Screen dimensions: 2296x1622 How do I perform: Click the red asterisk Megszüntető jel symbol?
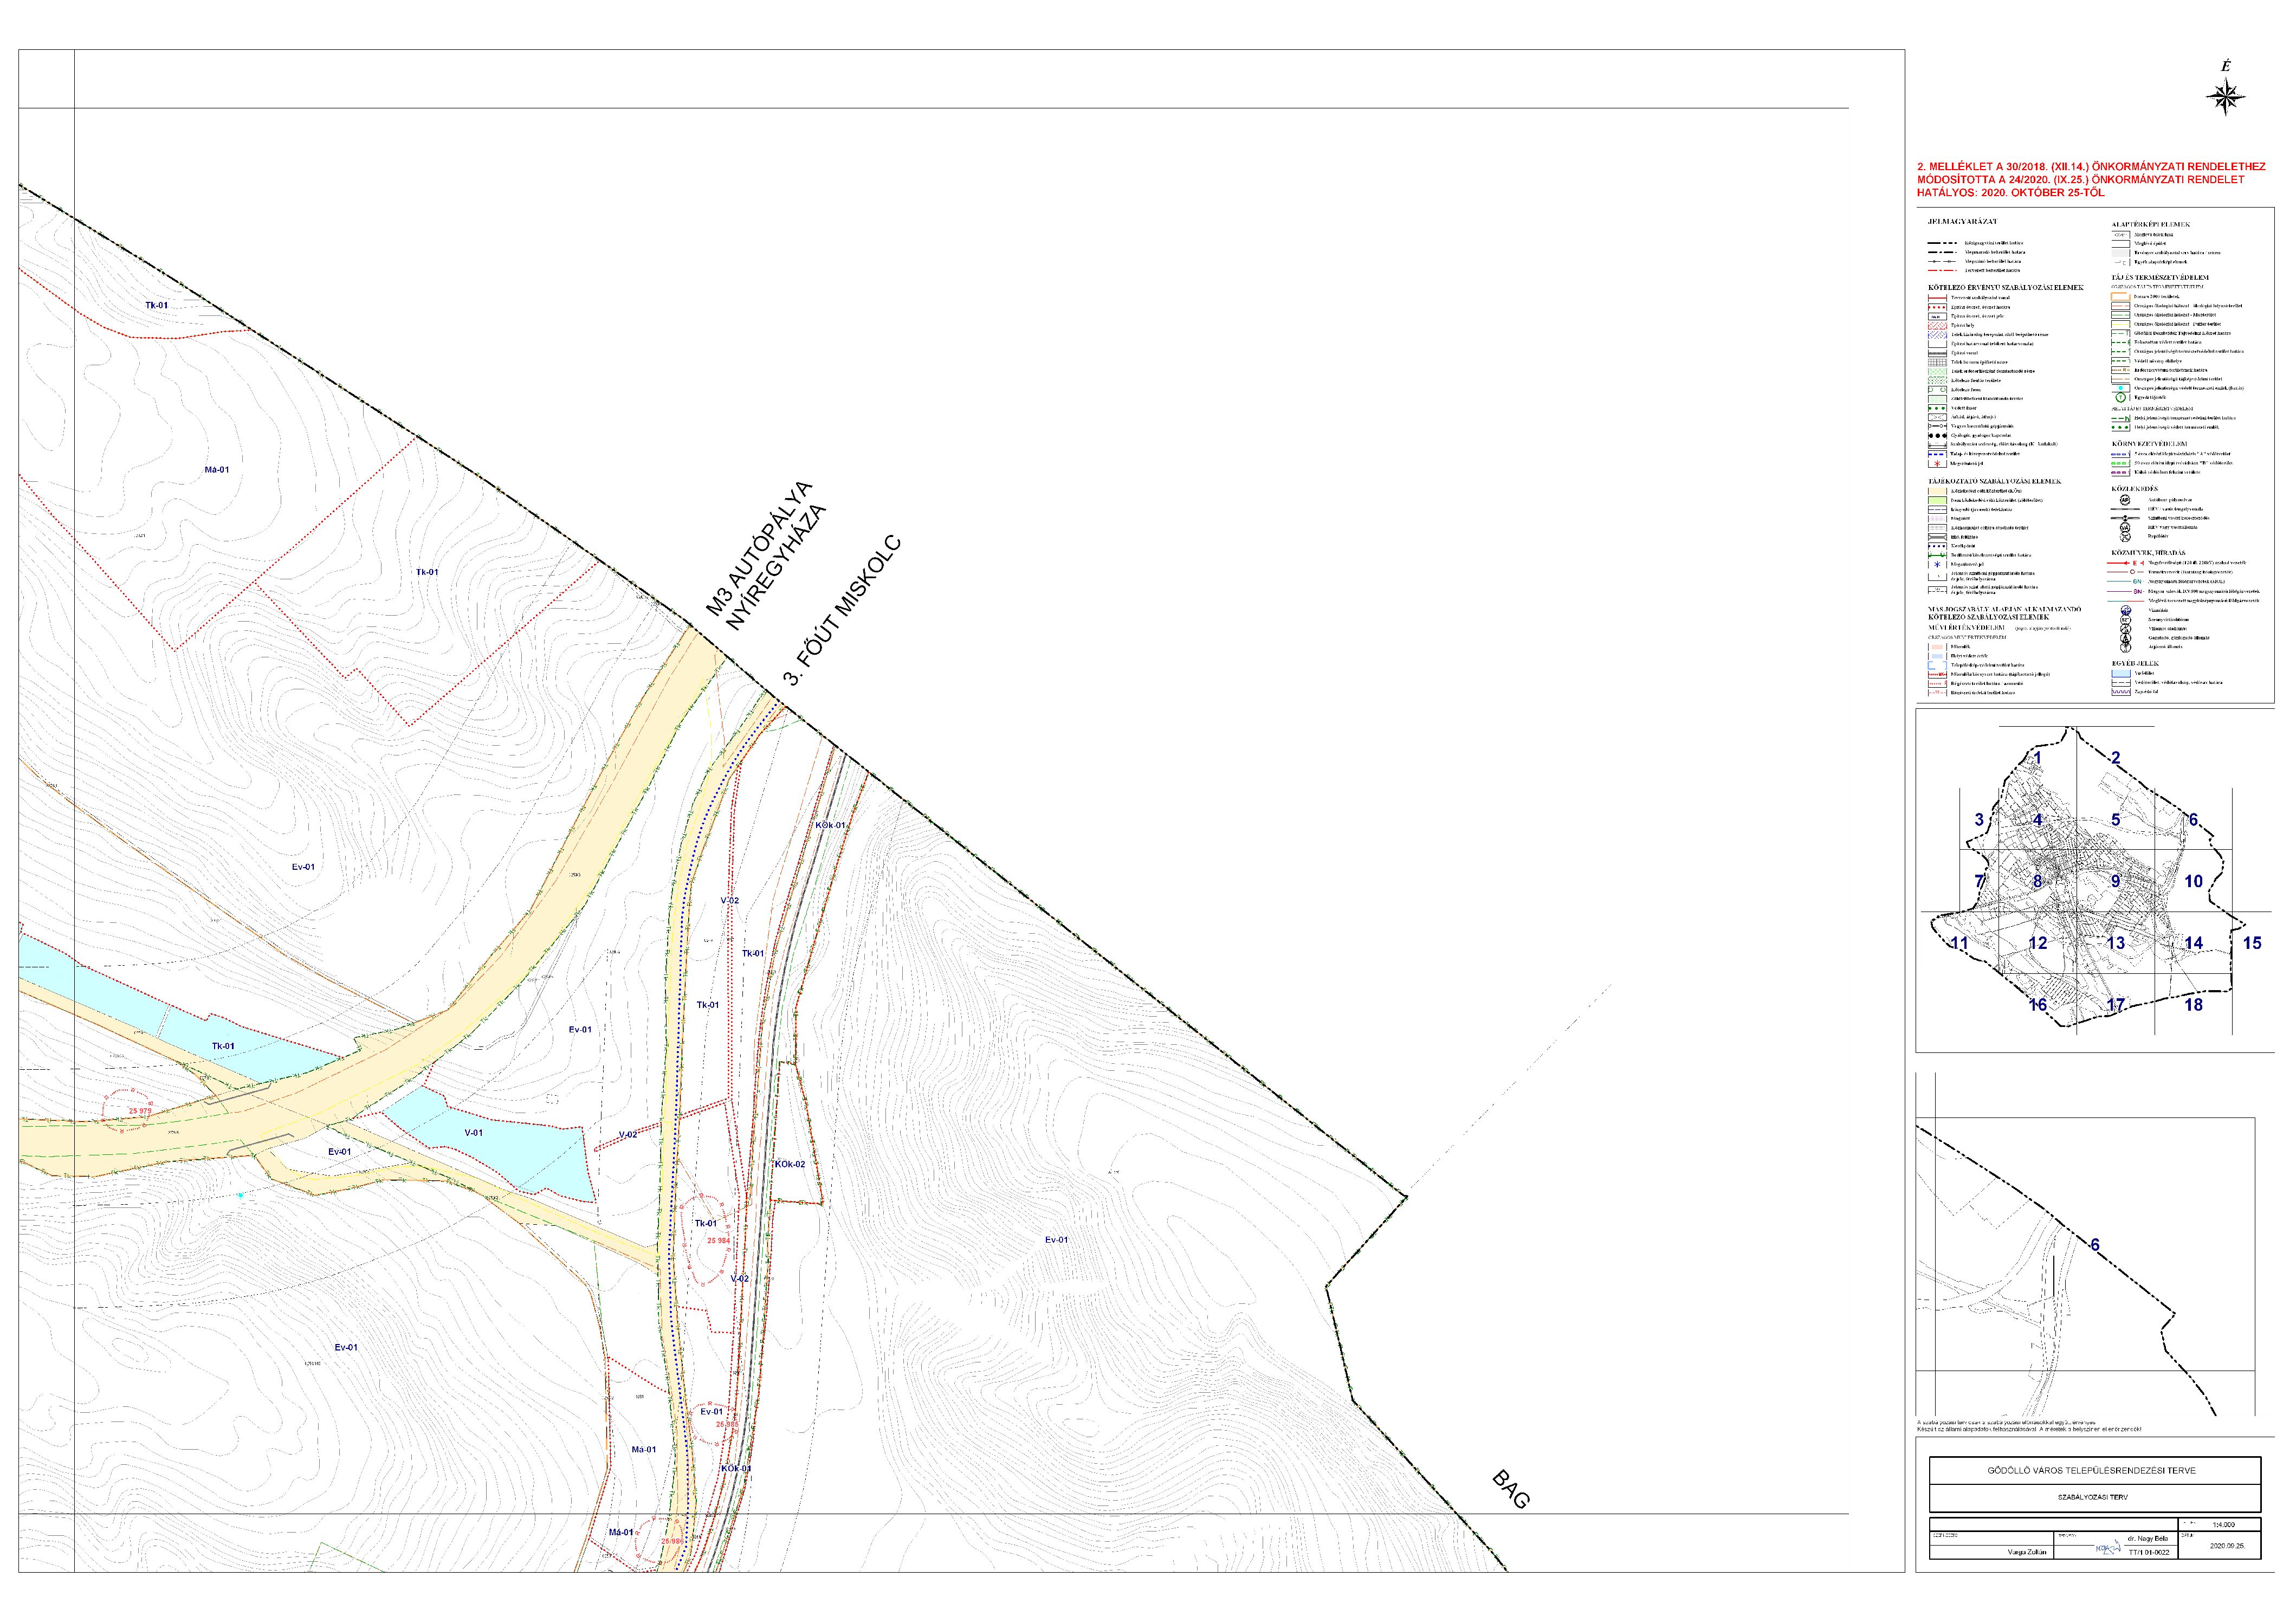pyautogui.click(x=1938, y=464)
